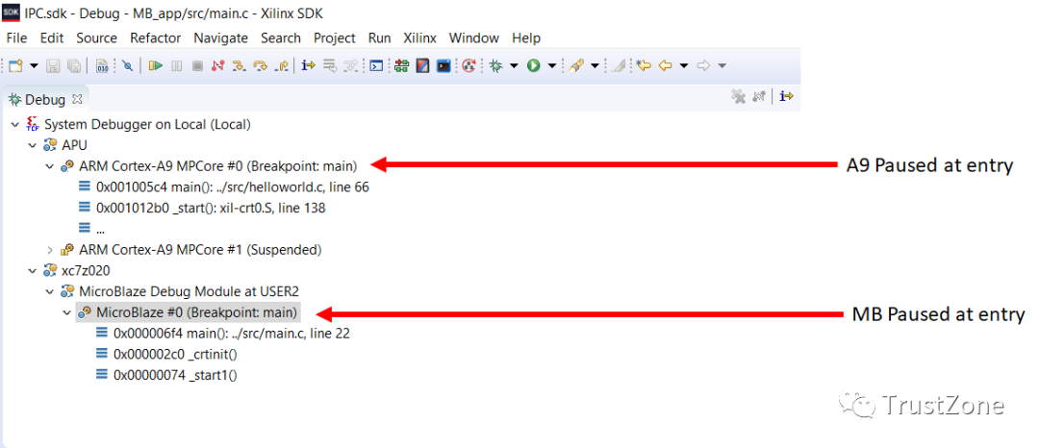Click the Save All toolbar icon

coord(74,65)
